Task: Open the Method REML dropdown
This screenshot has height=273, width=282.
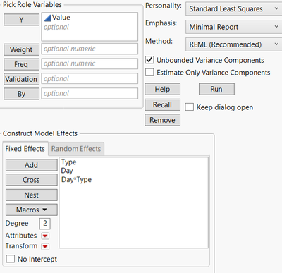Action: pos(234,44)
